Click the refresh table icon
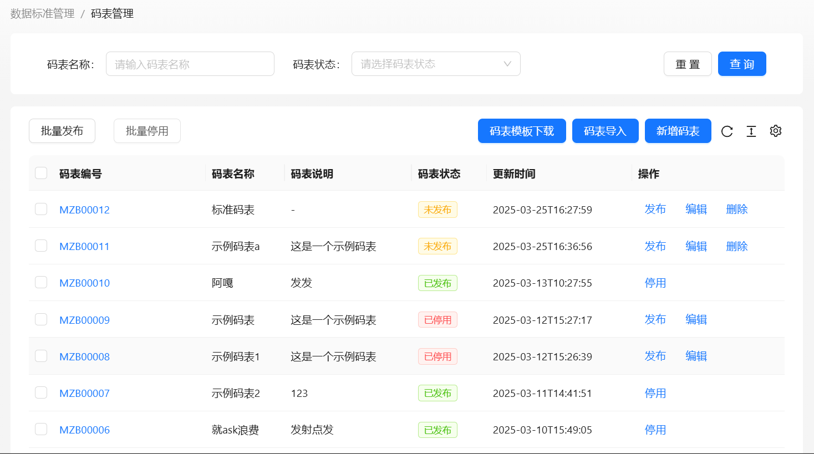The image size is (814, 454). tap(727, 131)
